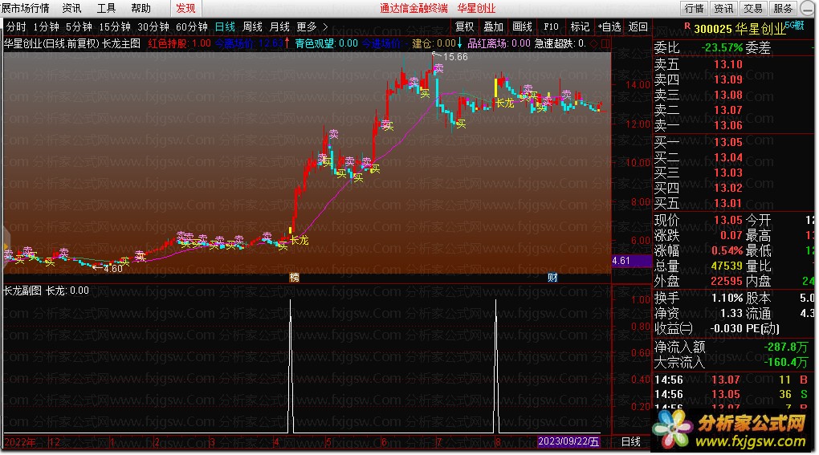This screenshot has height=455, width=819.
Task: Click the 买一 13.05 order row
Action: pos(734,142)
